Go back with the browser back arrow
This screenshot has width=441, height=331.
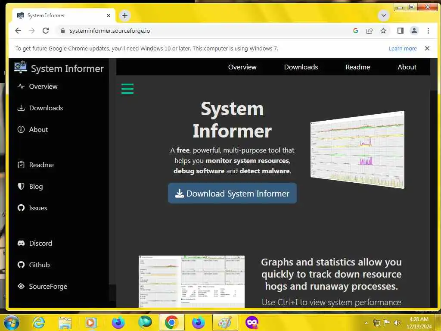tap(18, 31)
